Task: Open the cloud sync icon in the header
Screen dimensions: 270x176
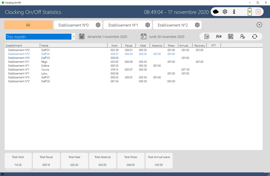Action: pos(216,12)
